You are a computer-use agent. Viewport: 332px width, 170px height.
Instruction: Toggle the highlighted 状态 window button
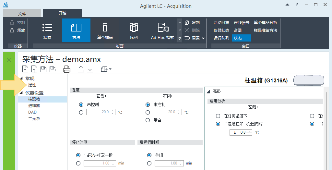click(241, 38)
